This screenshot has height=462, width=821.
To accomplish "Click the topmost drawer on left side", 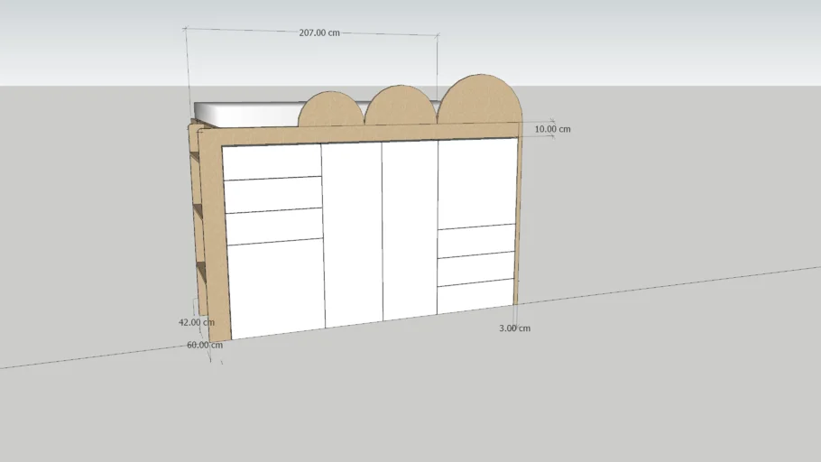I will pos(272,162).
